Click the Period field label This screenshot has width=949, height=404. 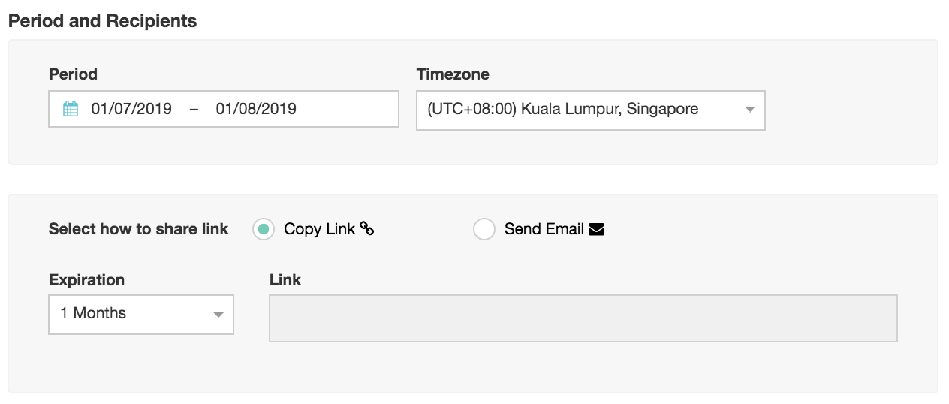pos(73,74)
